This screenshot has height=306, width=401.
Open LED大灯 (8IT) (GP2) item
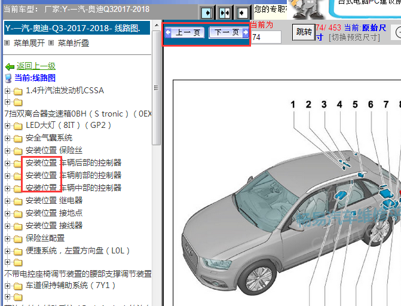point(68,125)
